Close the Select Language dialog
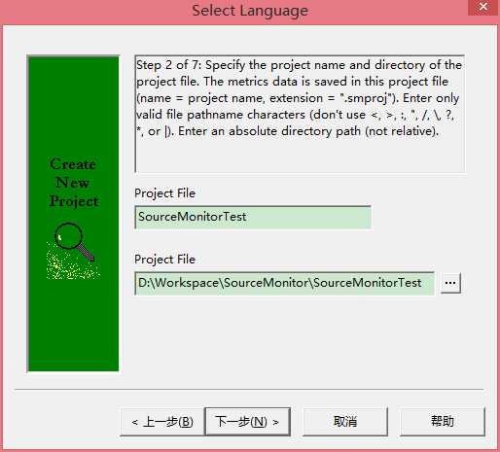500x452 pixels. (x=482, y=7)
